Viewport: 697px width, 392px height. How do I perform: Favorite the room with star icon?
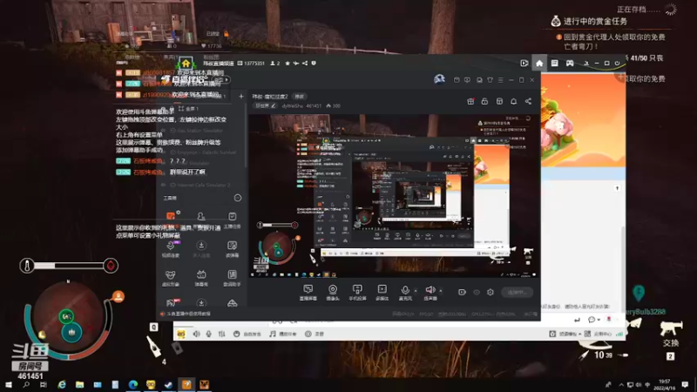(x=288, y=63)
